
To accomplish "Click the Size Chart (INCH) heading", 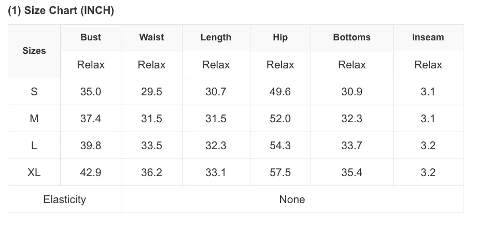I will 61,11.
